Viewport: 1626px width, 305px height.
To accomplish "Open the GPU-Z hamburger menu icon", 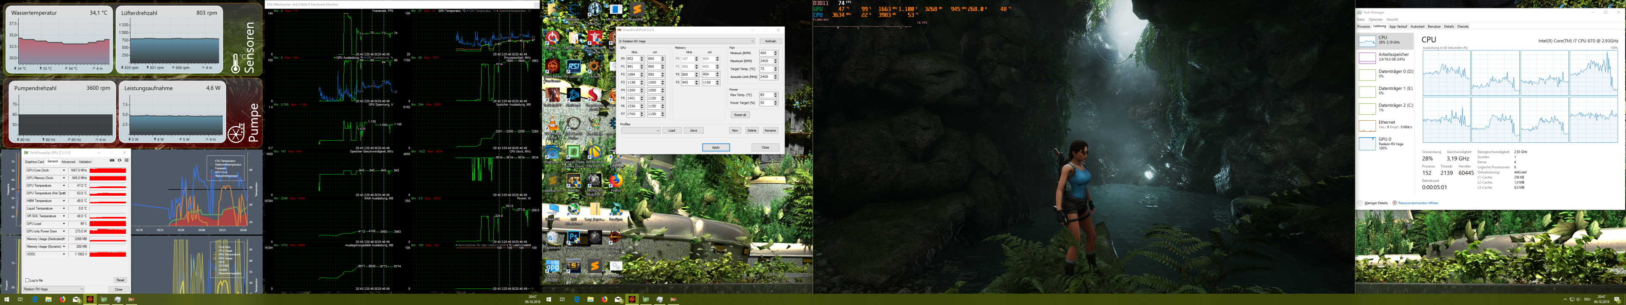I will point(126,161).
